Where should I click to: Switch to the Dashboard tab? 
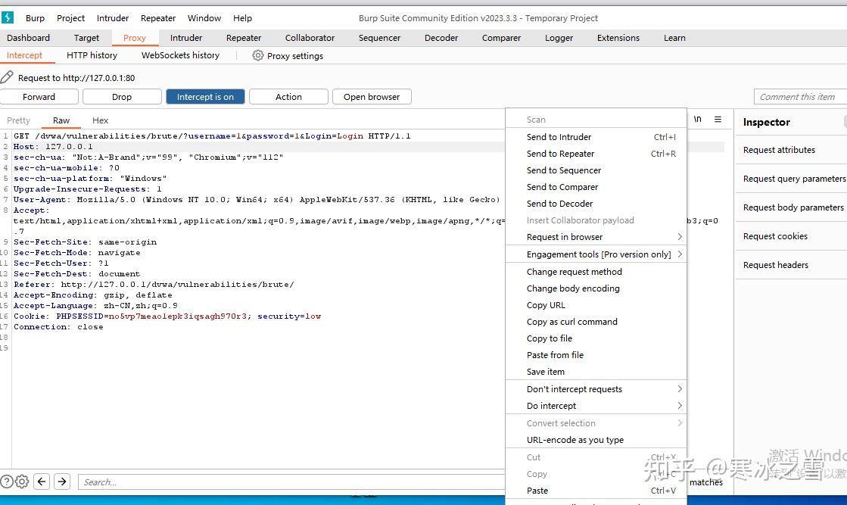28,38
